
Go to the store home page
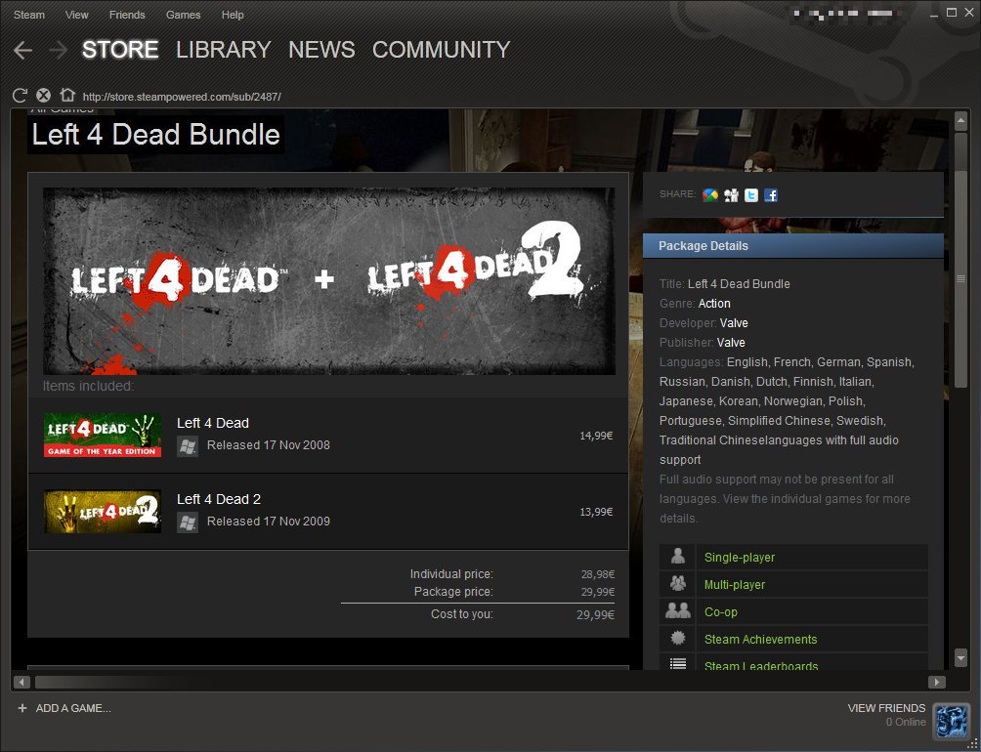67,95
